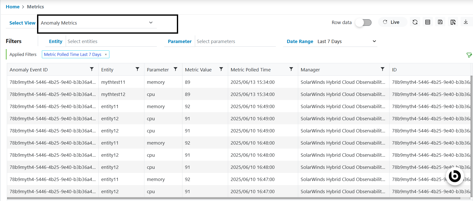Remove the Metric Polled Time filter chip
473x201 pixels.
(x=106, y=54)
